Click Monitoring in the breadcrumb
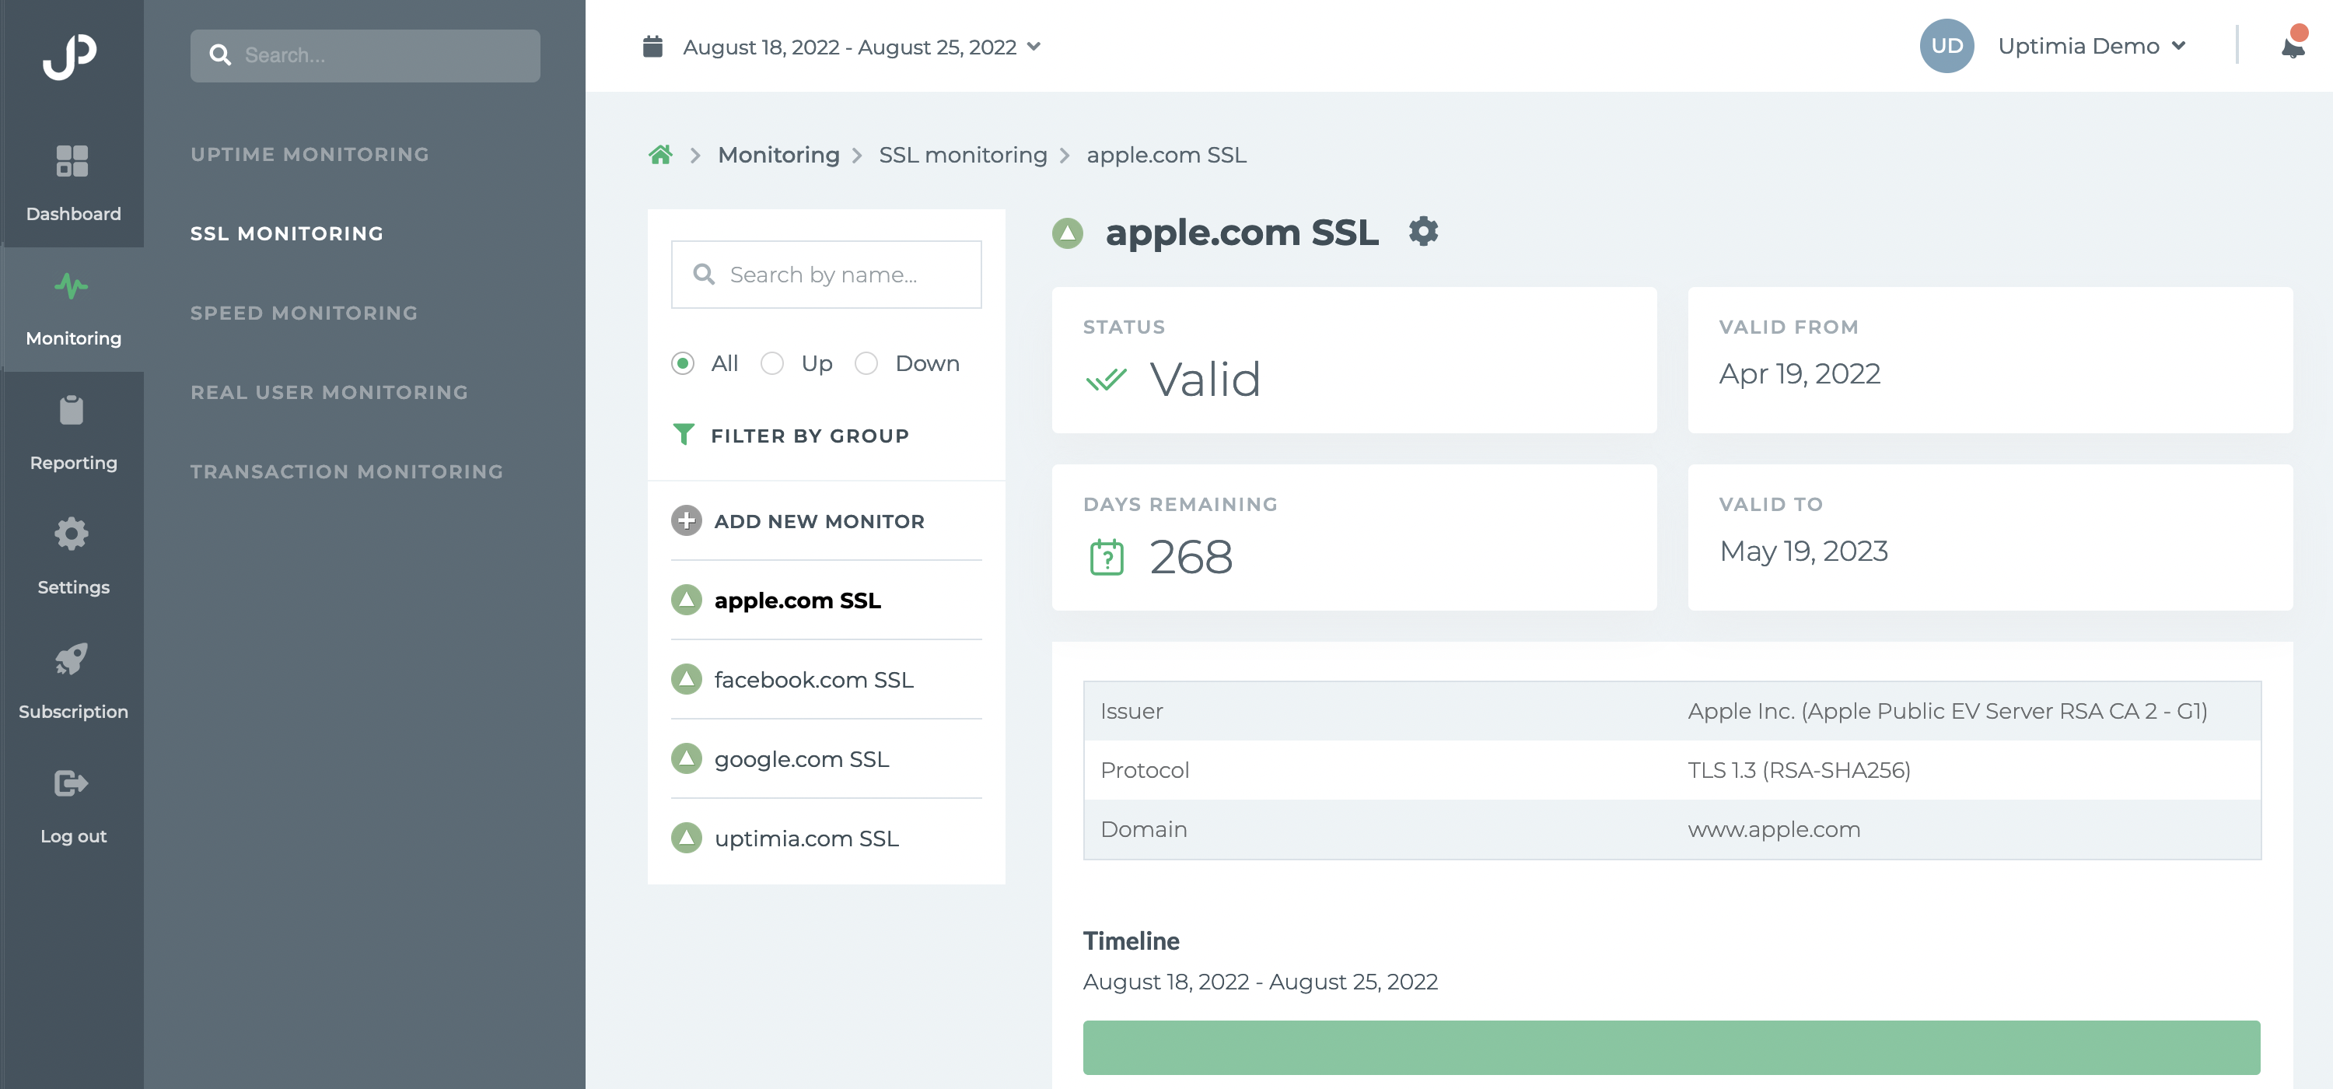The height and width of the screenshot is (1089, 2333). pyautogui.click(x=778, y=155)
